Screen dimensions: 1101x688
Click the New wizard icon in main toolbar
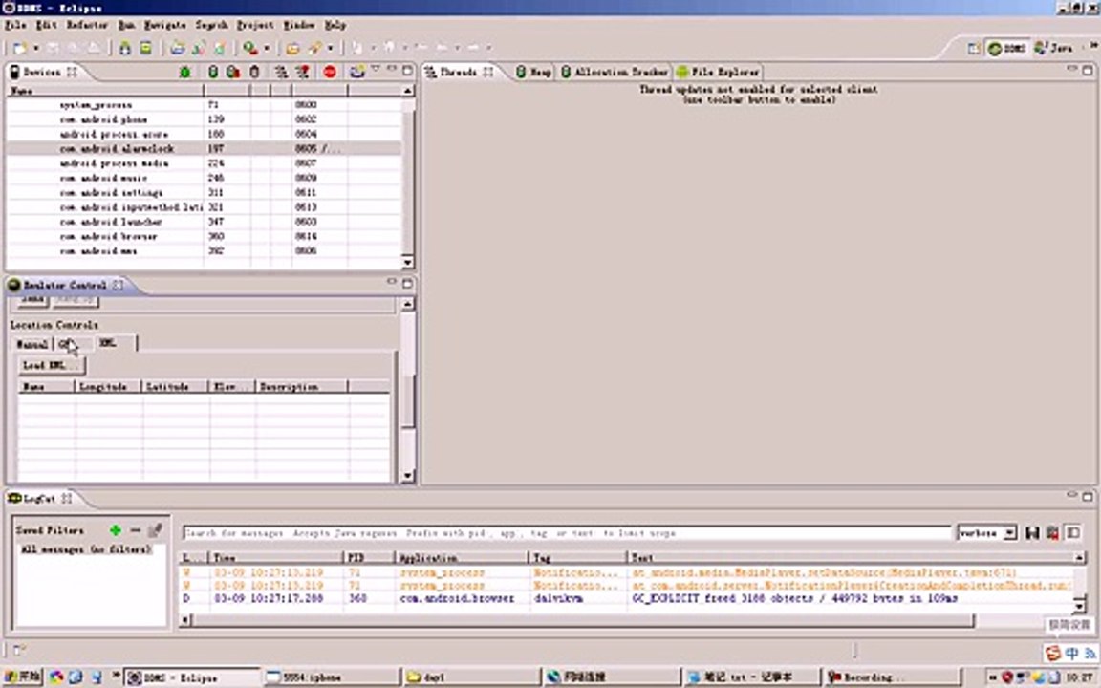pos(20,48)
